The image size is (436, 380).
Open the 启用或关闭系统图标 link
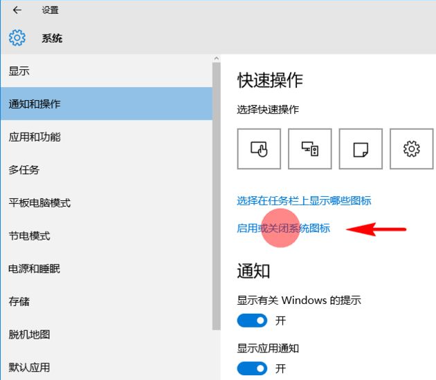[x=283, y=228]
